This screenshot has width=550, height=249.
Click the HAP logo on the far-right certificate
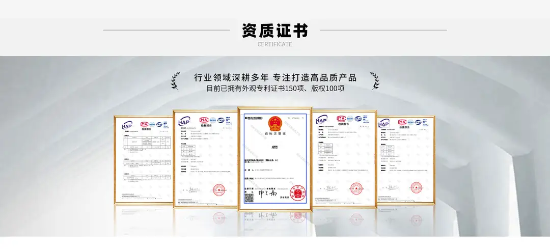pyautogui.click(x=384, y=123)
